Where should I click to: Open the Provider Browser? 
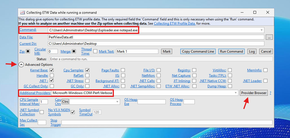[254, 93]
